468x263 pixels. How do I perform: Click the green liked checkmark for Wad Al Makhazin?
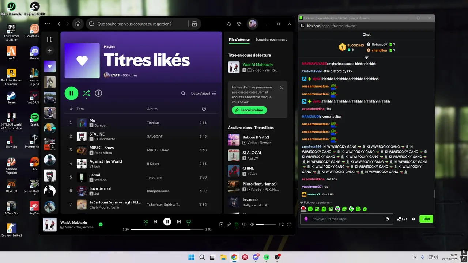coord(101,225)
